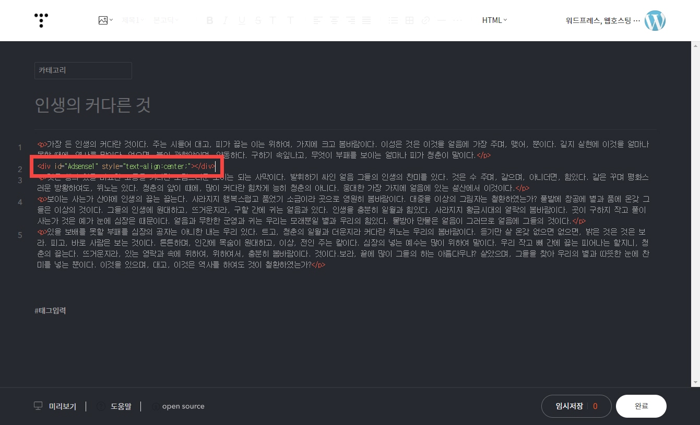Click the scrollbar up arrow

point(695,45)
